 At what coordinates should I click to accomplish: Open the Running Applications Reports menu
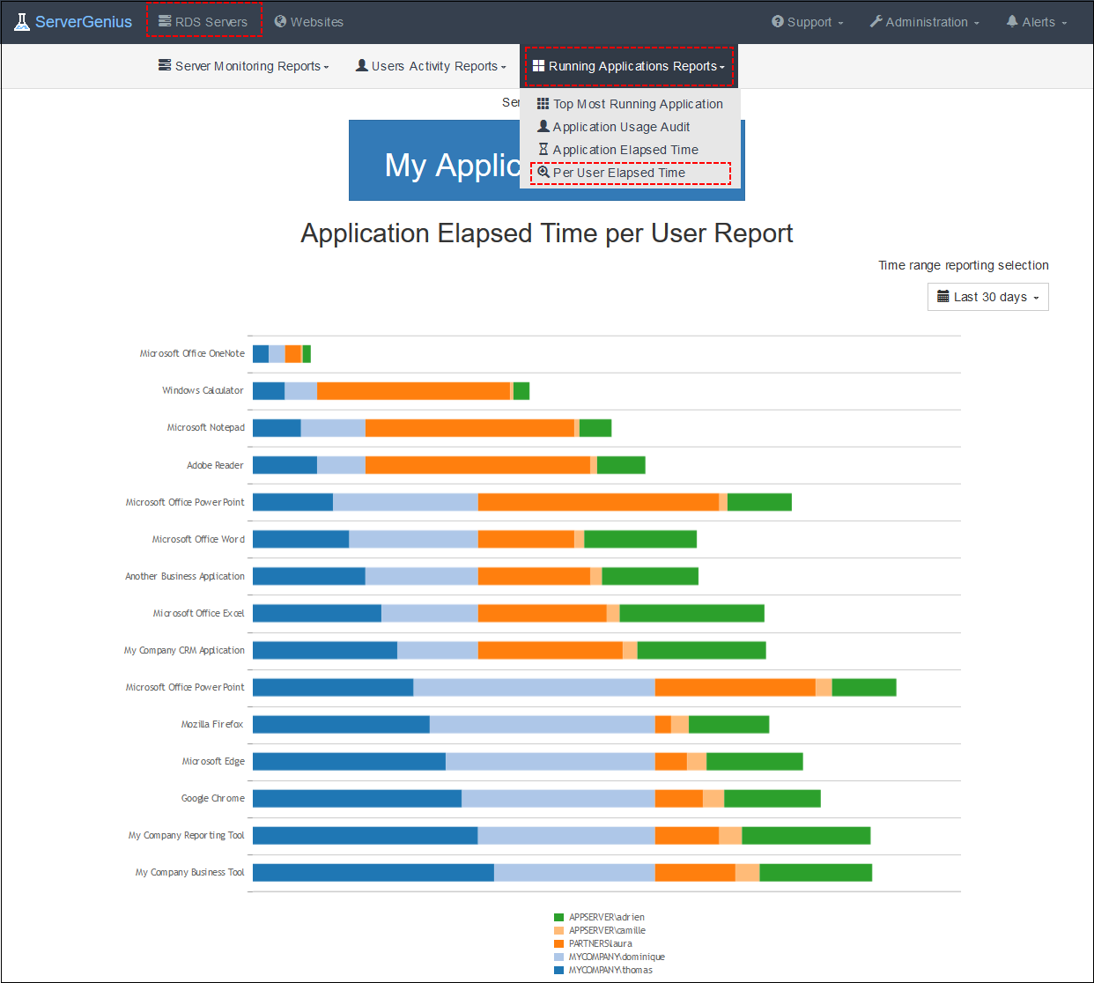tap(628, 66)
